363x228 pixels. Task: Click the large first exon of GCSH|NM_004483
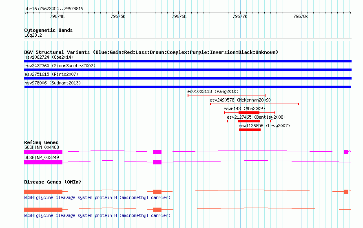pos(43,152)
